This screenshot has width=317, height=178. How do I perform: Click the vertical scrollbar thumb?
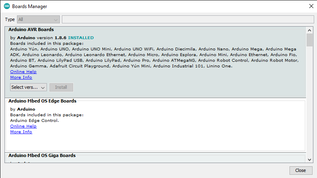(309, 40)
